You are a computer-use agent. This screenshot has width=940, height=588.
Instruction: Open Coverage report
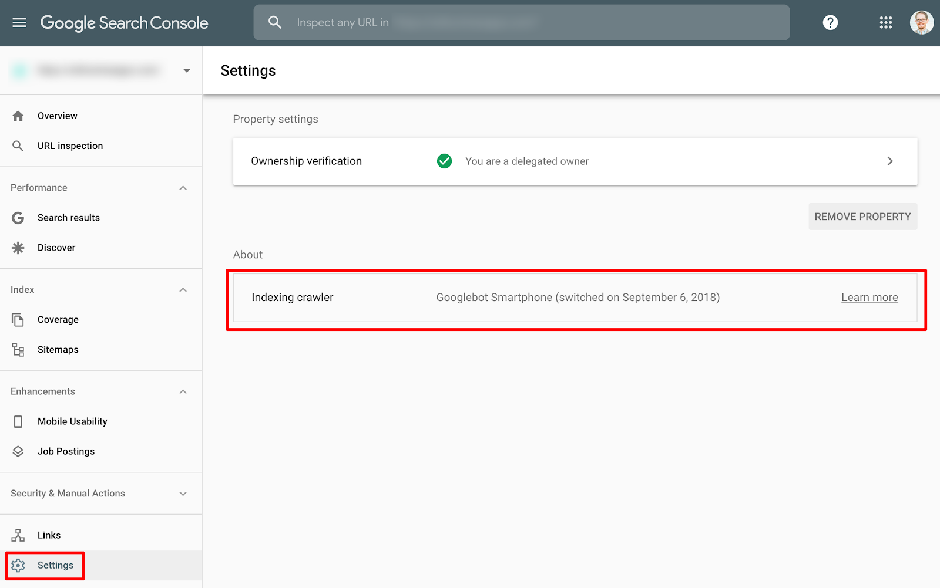tap(58, 319)
